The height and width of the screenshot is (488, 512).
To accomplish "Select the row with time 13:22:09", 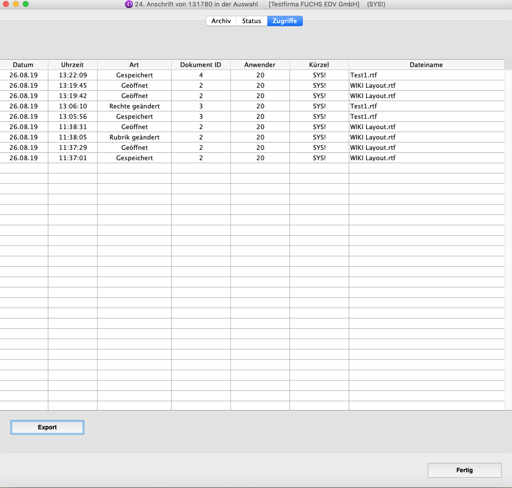I will tap(73, 75).
